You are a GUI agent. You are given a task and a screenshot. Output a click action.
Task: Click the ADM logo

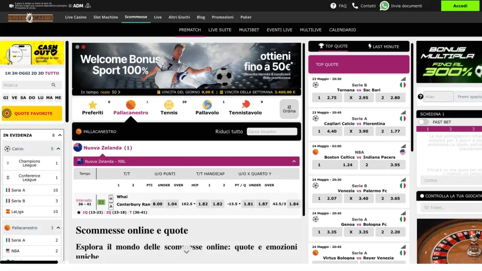tap(78, 6)
